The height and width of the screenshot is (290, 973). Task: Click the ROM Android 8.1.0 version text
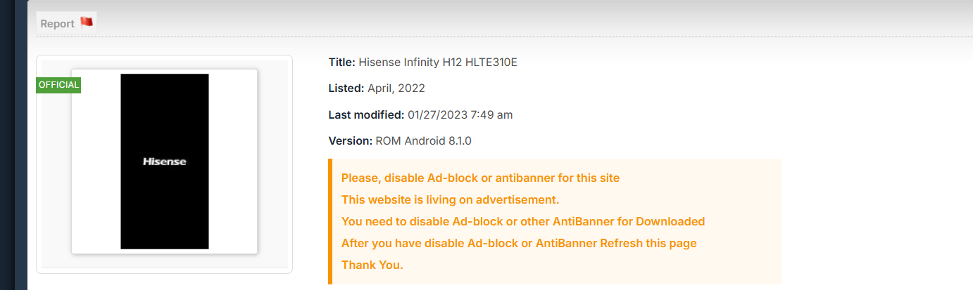(423, 140)
